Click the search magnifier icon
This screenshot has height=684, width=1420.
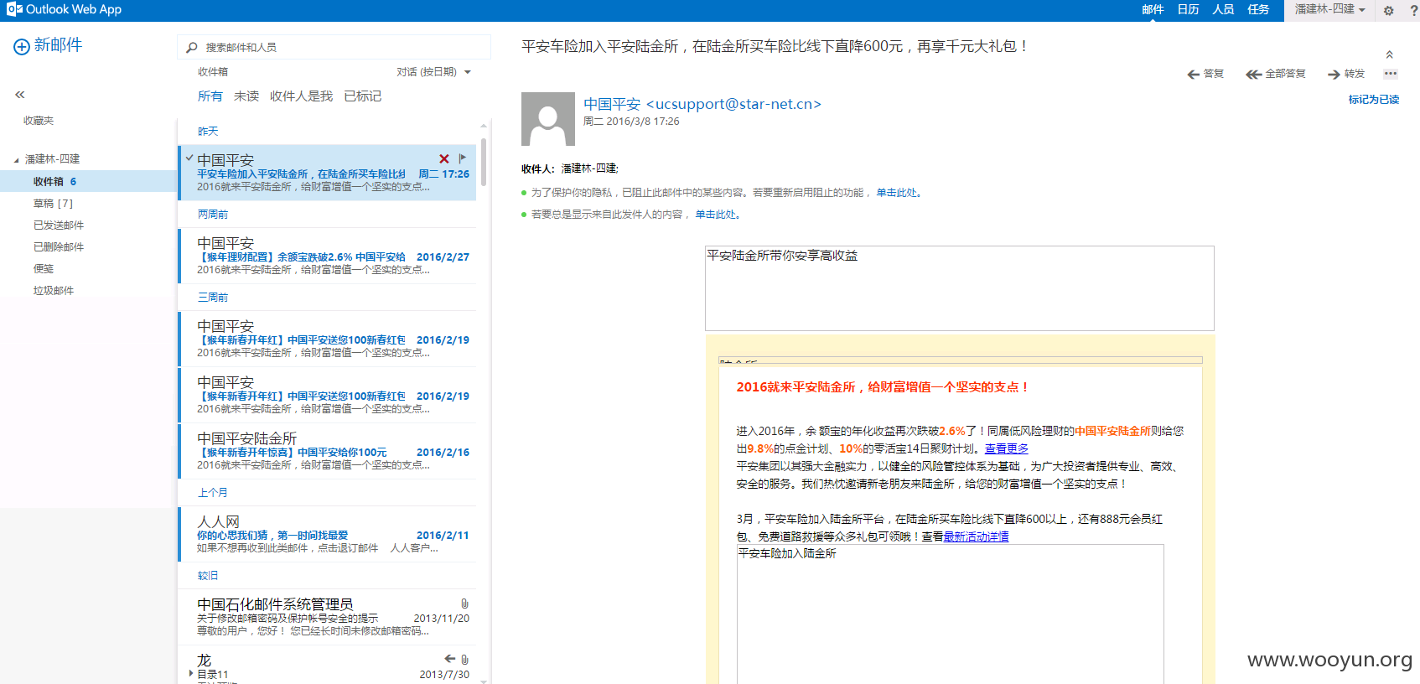192,48
